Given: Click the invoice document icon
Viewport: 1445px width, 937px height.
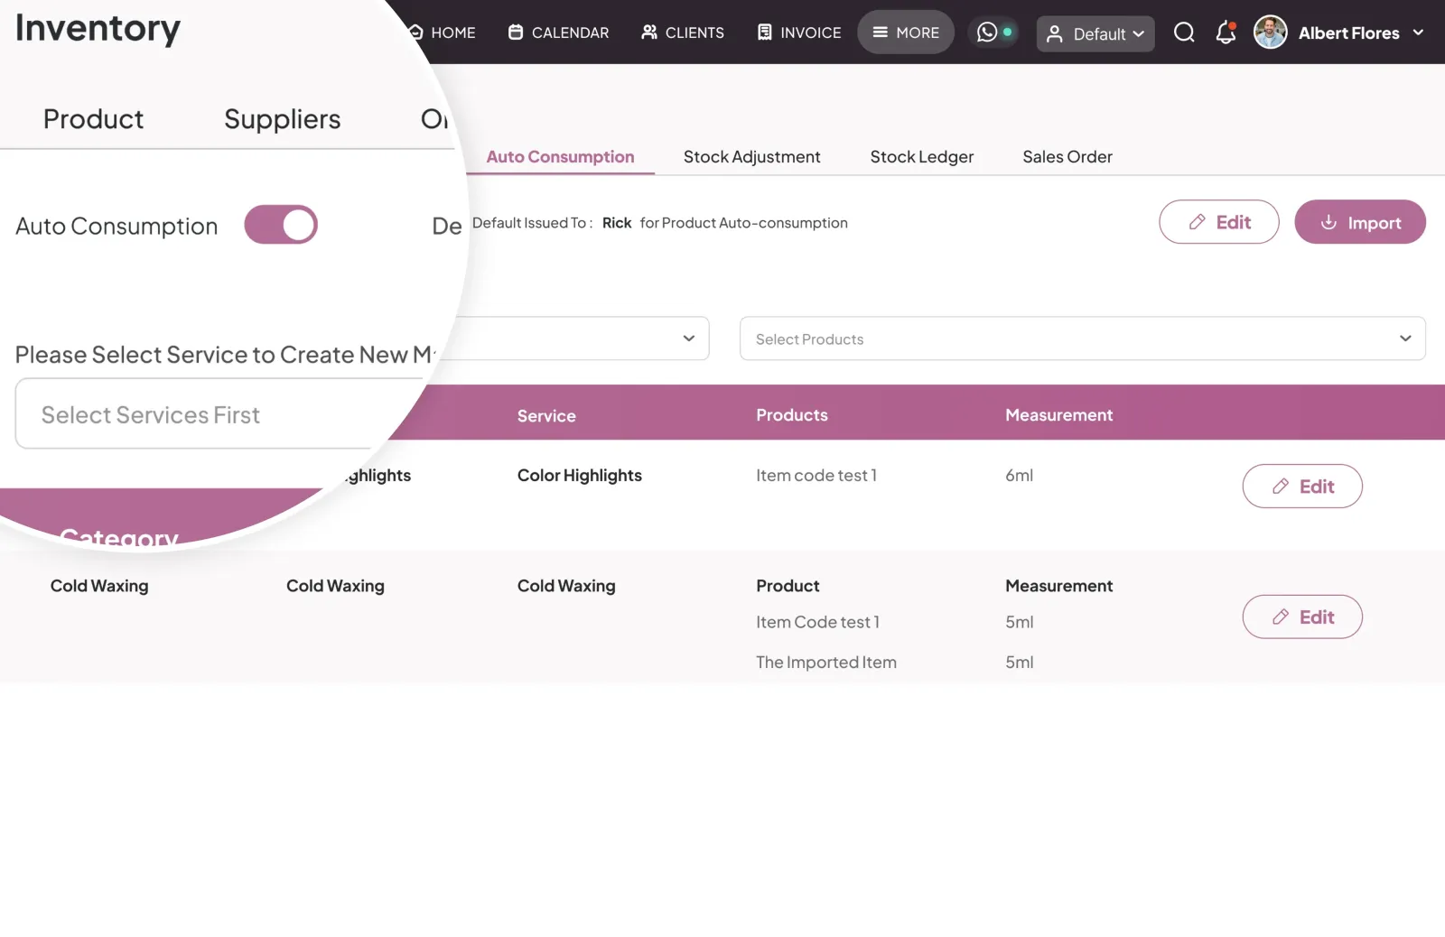Looking at the screenshot, I should pos(765,32).
